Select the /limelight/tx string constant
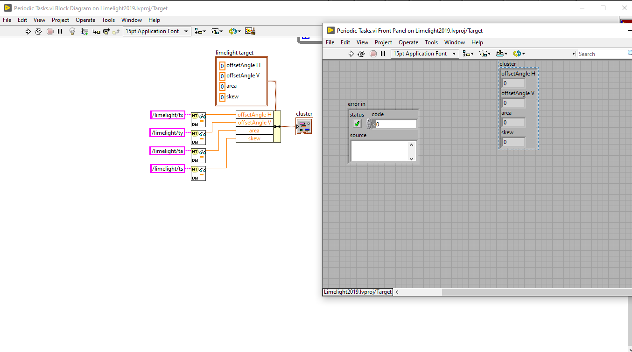Screen dimensions: 632x352 pyautogui.click(x=168, y=115)
